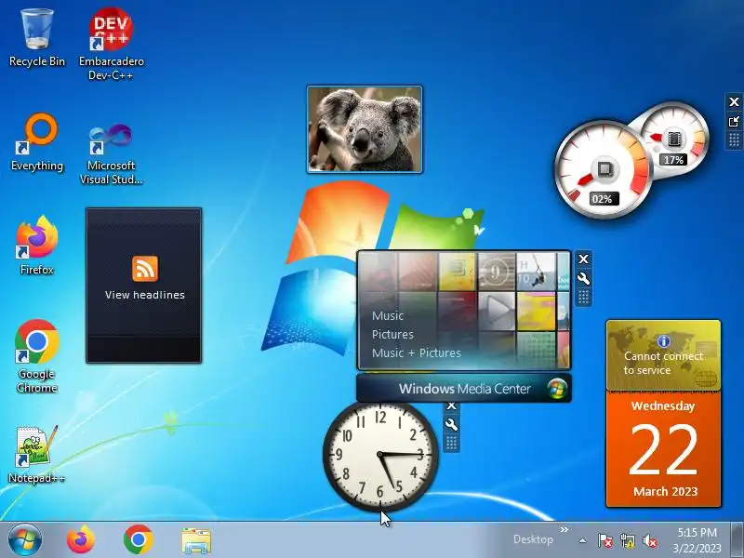Viewport: 744px width, 558px height.
Task: Launch Embarcadero Dev-C++ shortcut
Action: 112,44
